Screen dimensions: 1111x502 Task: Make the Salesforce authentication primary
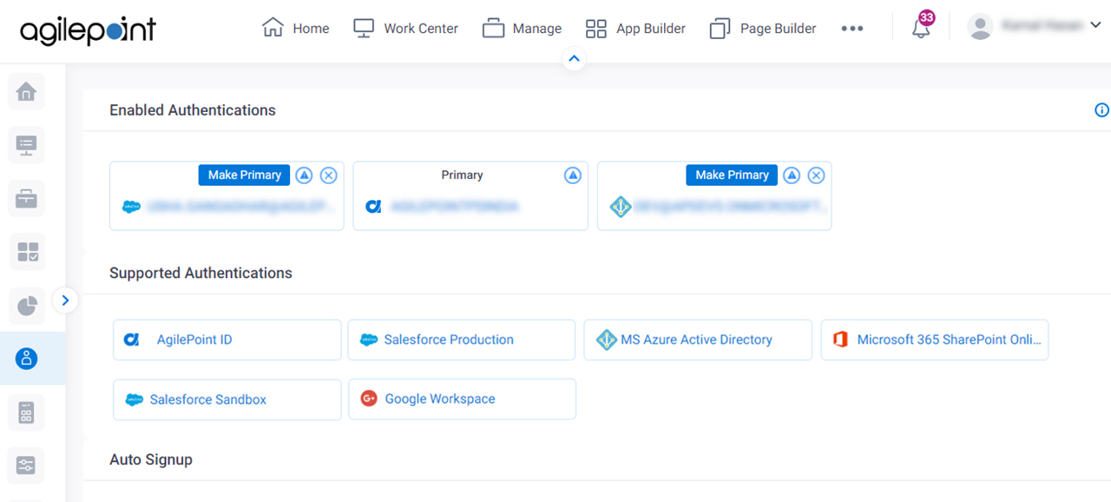click(245, 175)
